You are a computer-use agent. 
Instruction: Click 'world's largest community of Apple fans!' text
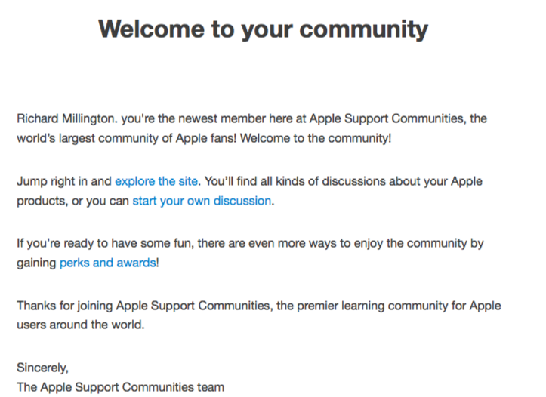[127, 138]
